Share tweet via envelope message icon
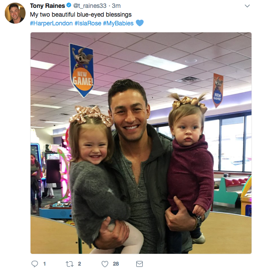Screen dimensions: 255x270 [139, 264]
